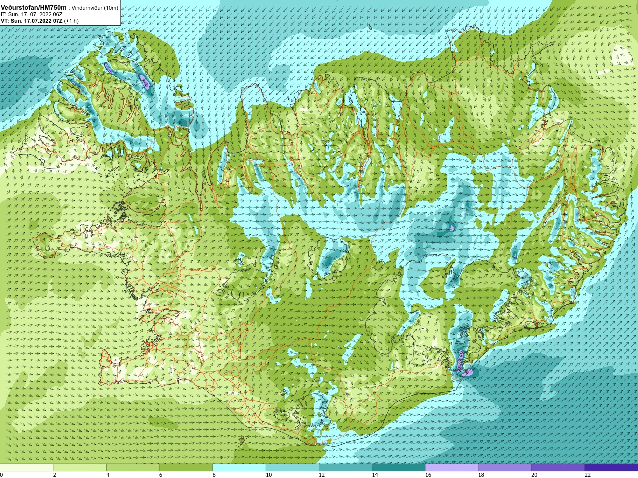Image resolution: width=638 pixels, height=478 pixels.
Task: Click the legend scale value 4
Action: (108, 475)
